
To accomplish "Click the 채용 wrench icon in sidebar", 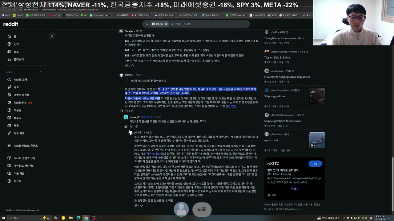I will [9, 126].
